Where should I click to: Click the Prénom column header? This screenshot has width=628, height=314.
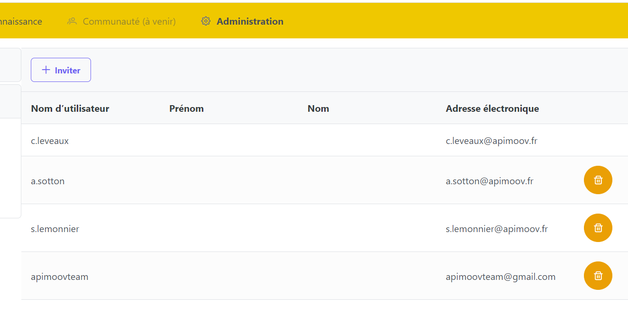[186, 108]
